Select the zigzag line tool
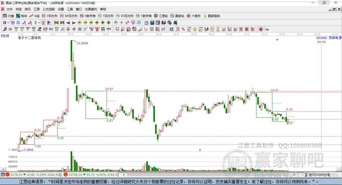This screenshot has width=342, height=185. pos(146,29)
